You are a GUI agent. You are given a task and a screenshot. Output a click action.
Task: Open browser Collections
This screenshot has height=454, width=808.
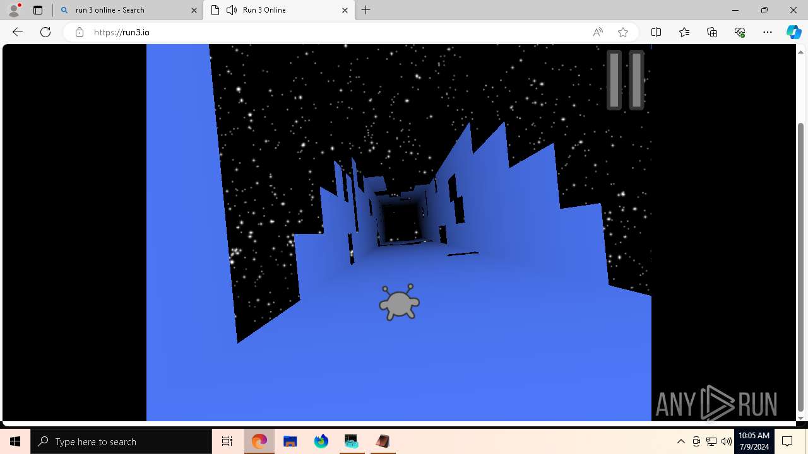(x=712, y=32)
